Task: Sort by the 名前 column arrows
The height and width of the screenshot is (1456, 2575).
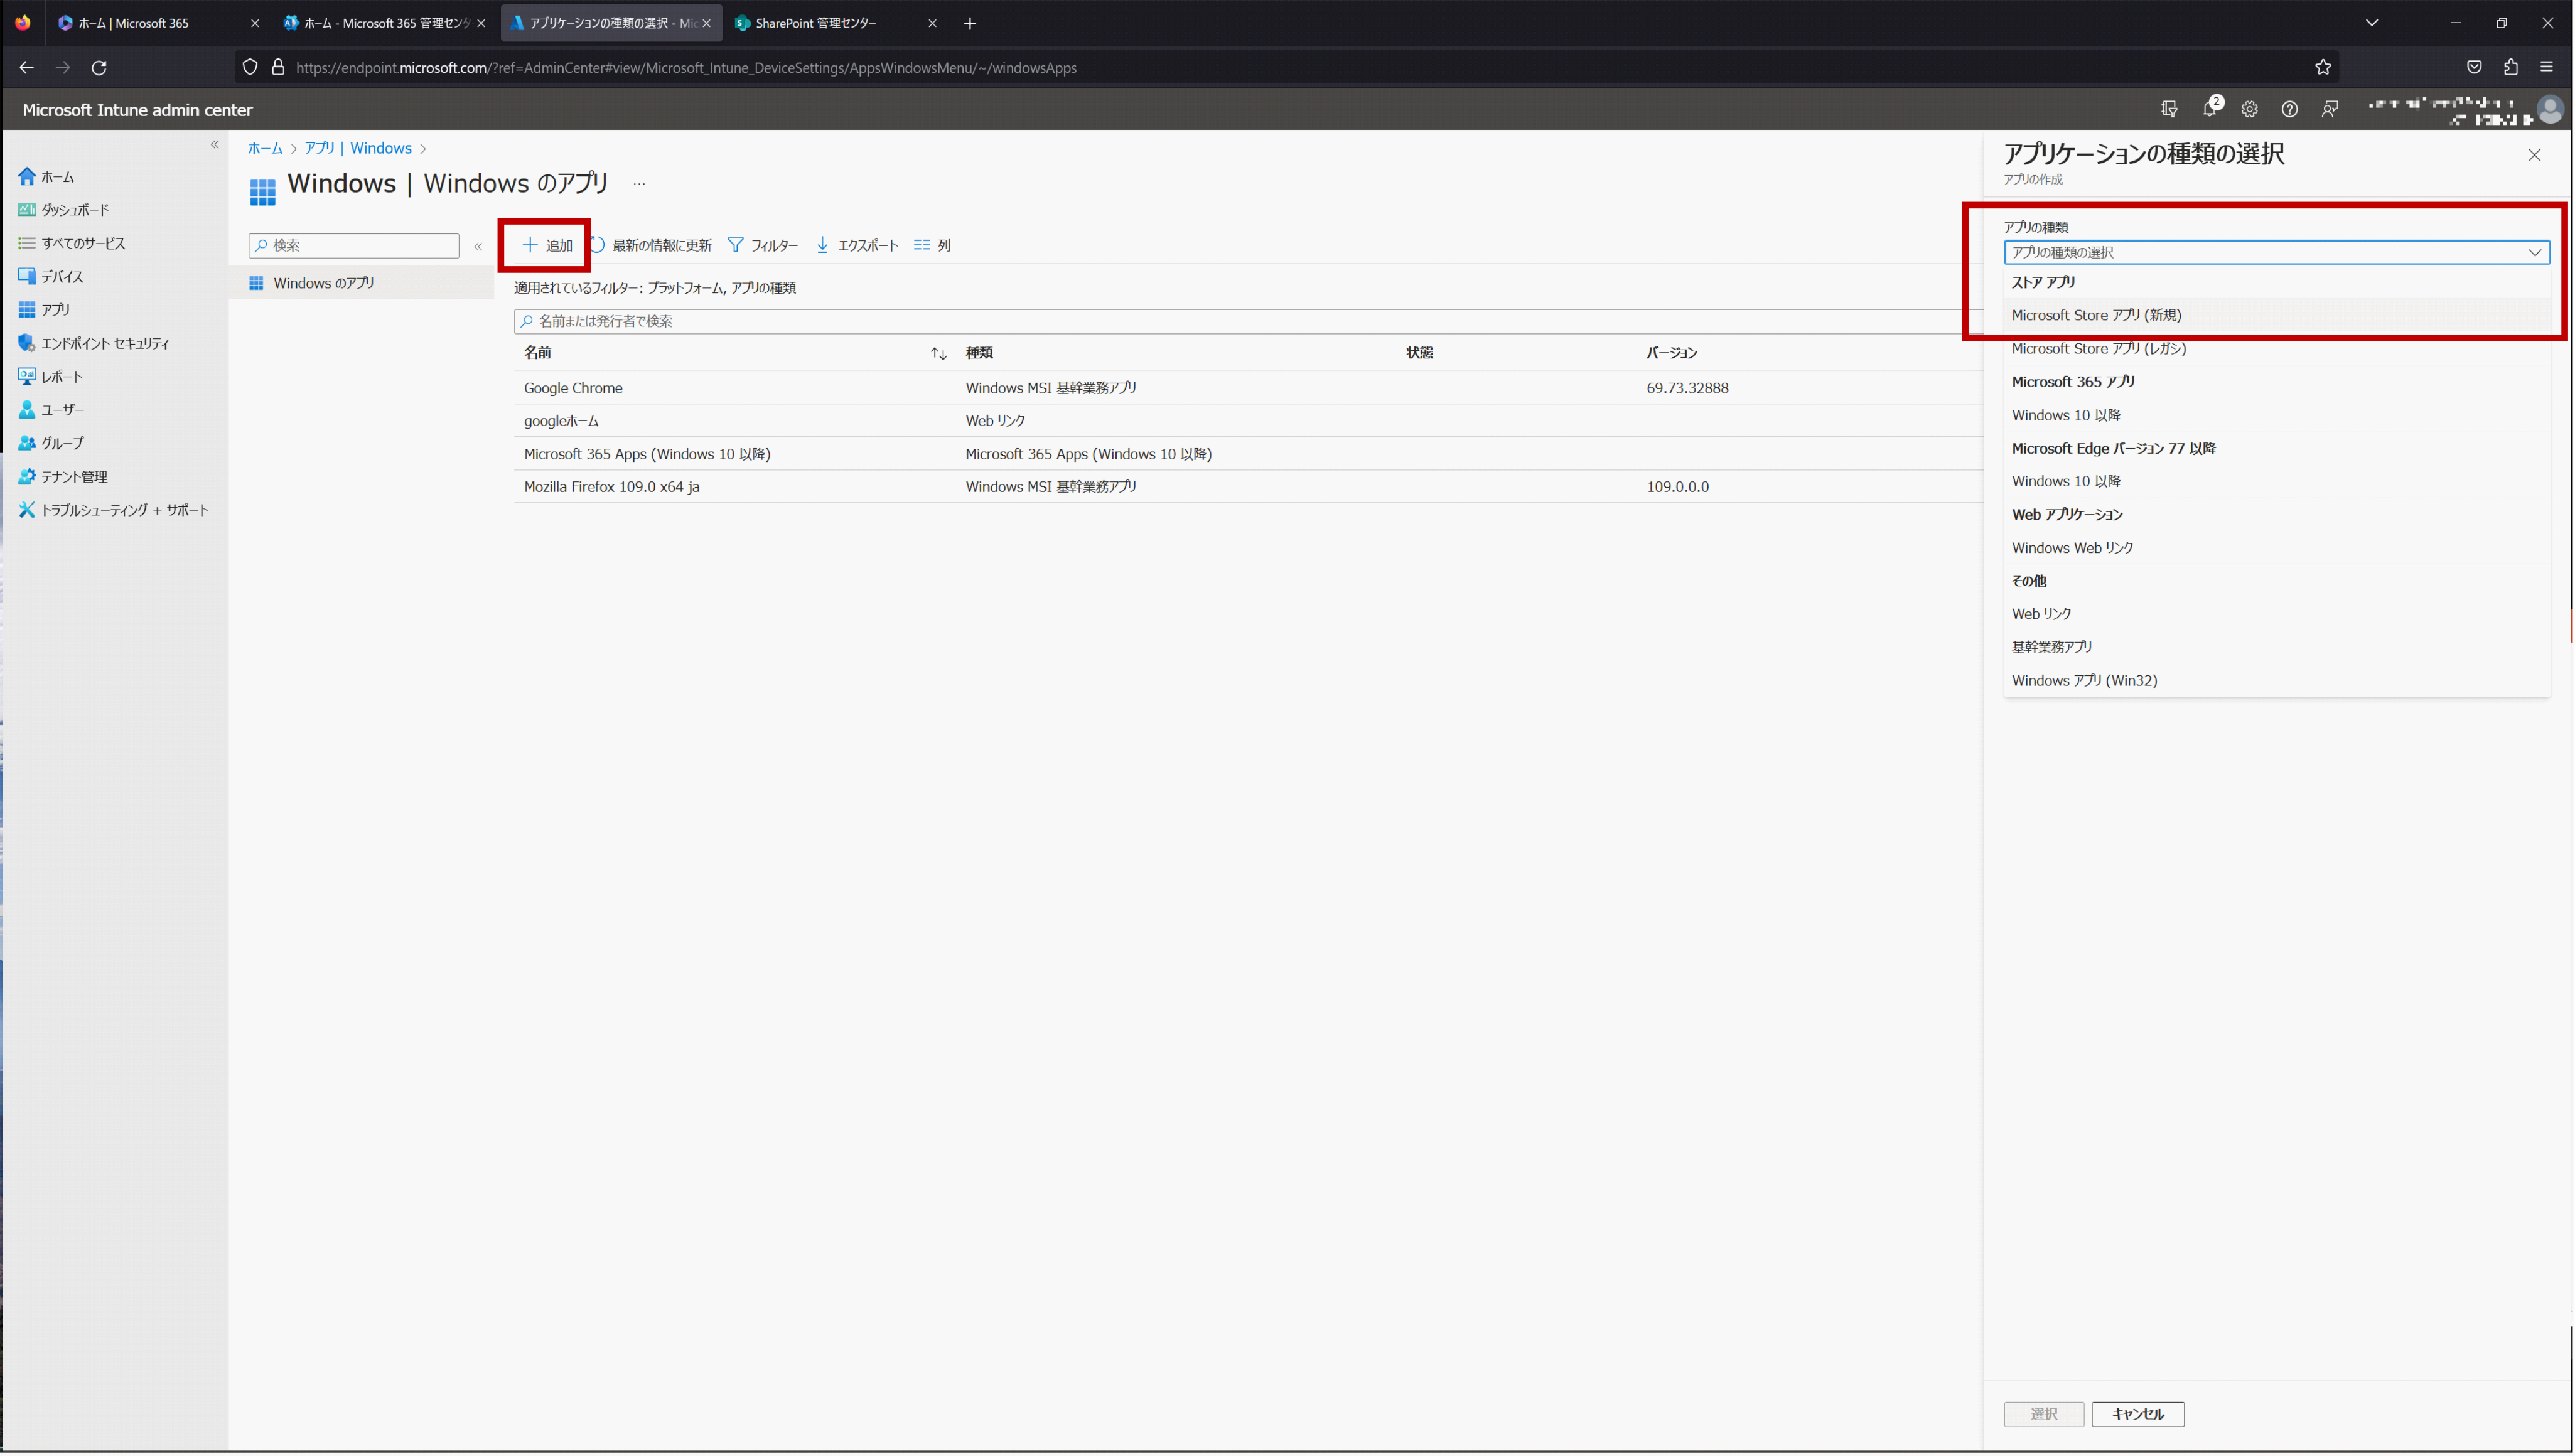Action: (938, 353)
